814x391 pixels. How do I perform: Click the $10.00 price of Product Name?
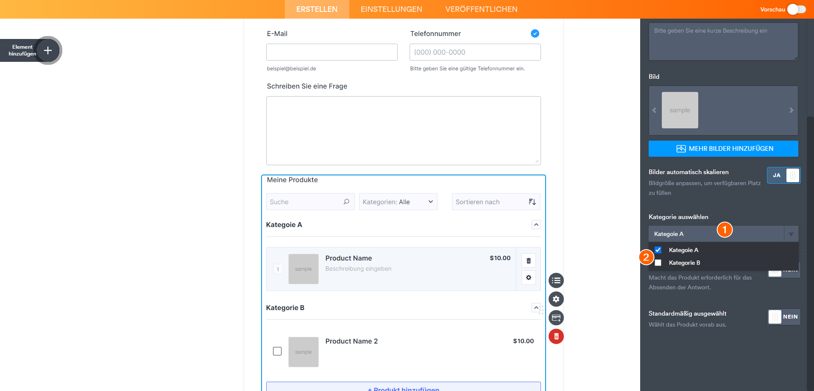click(x=500, y=258)
